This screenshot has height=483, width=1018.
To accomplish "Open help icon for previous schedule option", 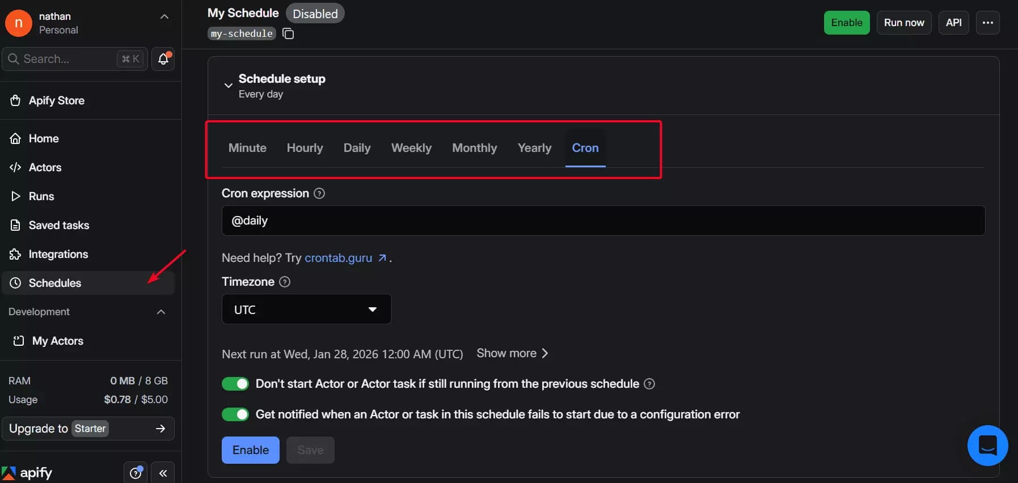I will click(649, 384).
